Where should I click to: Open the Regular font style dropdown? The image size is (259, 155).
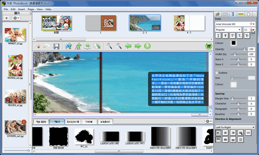228,30
